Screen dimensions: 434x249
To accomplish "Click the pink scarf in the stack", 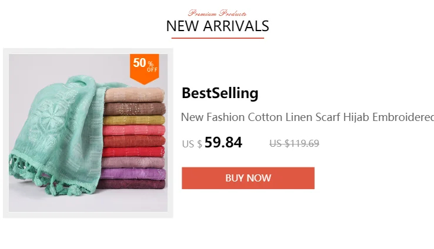I will (134, 130).
